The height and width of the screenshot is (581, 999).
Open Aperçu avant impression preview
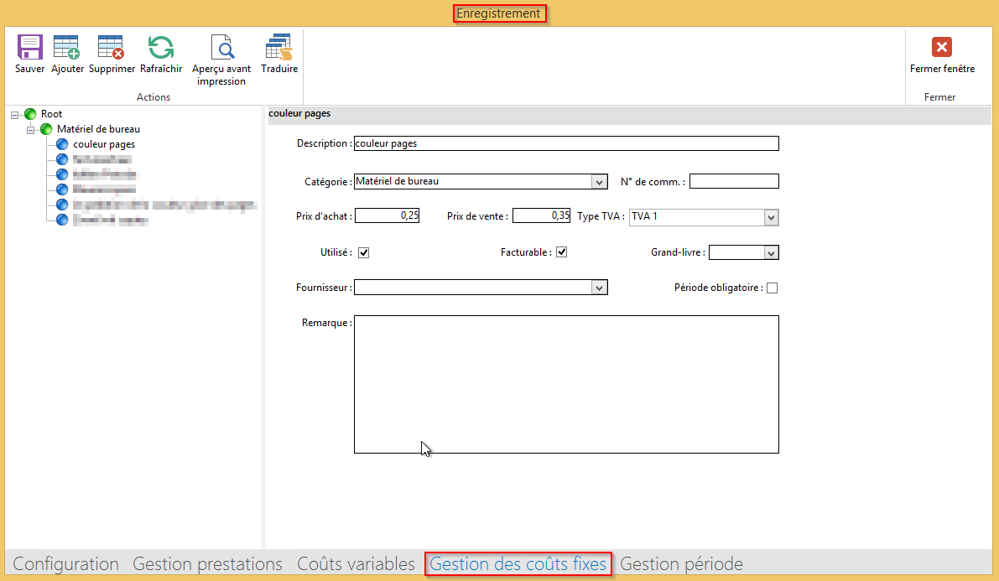click(221, 47)
